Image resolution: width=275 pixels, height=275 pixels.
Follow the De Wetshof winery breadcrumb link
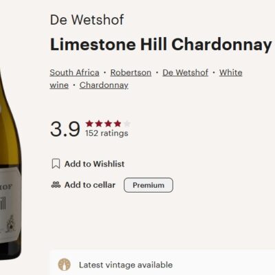(186, 73)
